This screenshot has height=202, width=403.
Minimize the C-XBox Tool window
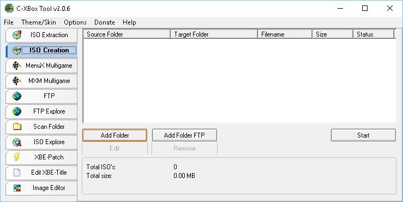click(x=340, y=8)
